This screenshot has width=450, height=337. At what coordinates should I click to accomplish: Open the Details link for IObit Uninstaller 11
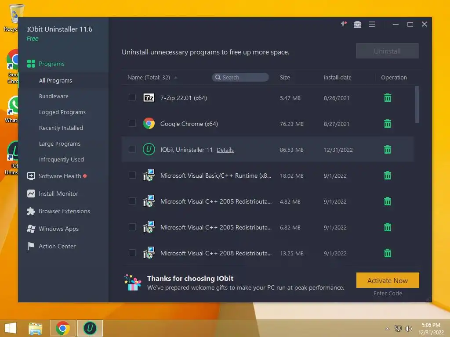(225, 150)
